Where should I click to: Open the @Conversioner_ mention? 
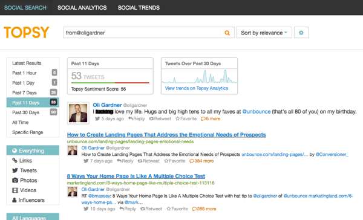pos(332,154)
